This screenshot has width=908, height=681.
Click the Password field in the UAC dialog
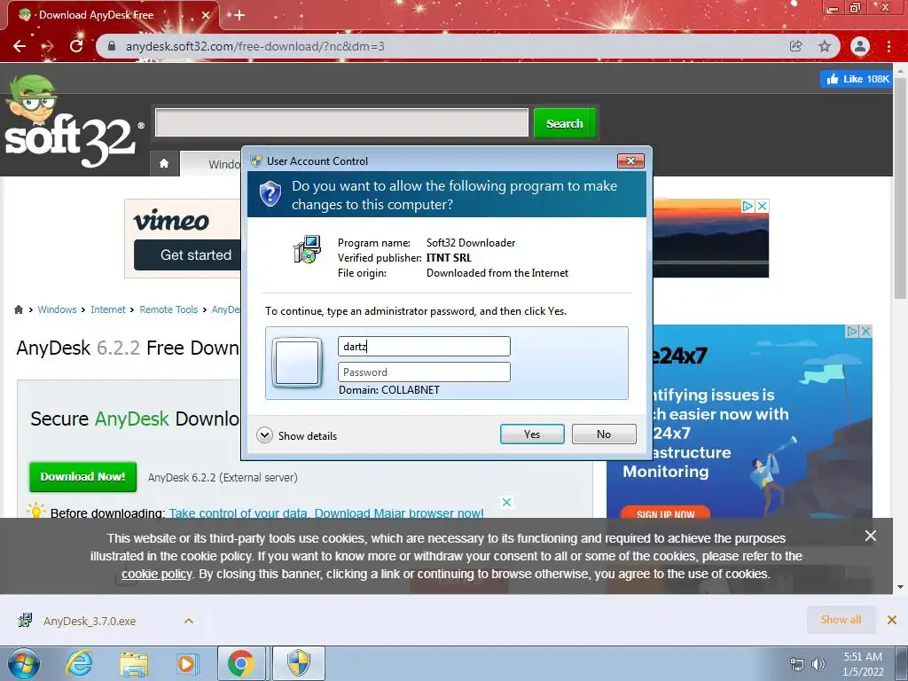click(x=424, y=372)
